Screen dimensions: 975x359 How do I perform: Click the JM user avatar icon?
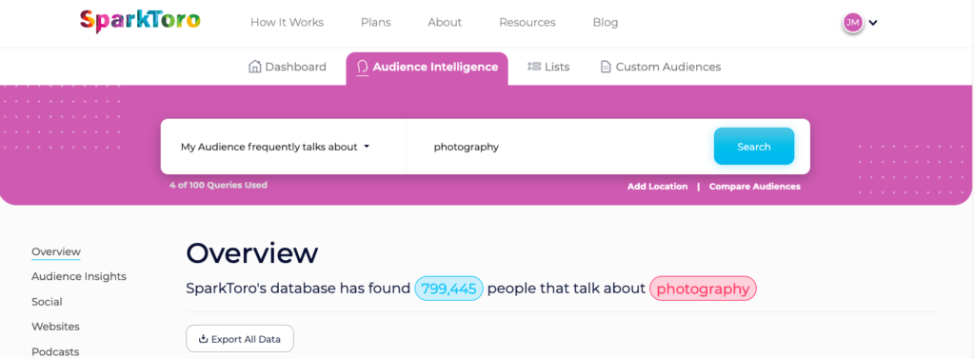[852, 23]
